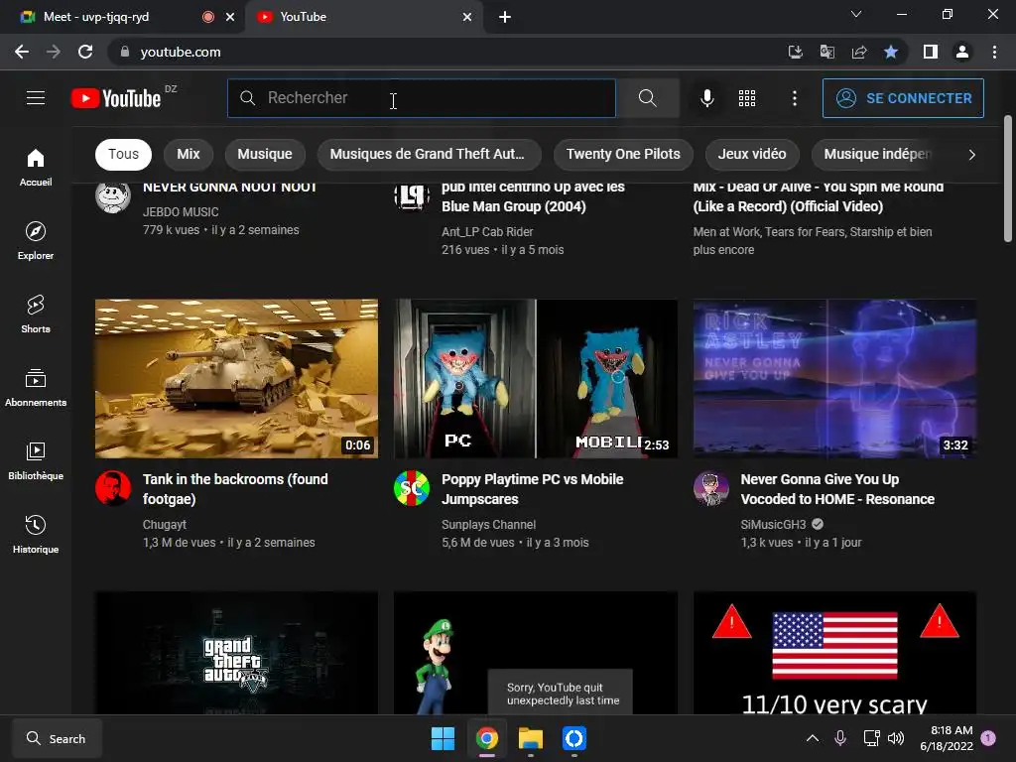This screenshot has height=762, width=1016.
Task: Click the Rechercher search field
Action: (x=421, y=98)
